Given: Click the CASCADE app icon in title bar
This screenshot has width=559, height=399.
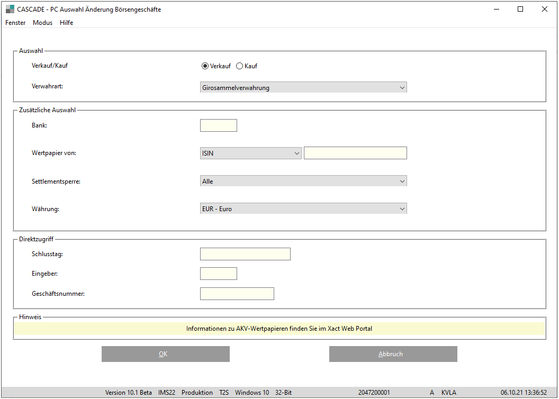Looking at the screenshot, I should [10, 9].
